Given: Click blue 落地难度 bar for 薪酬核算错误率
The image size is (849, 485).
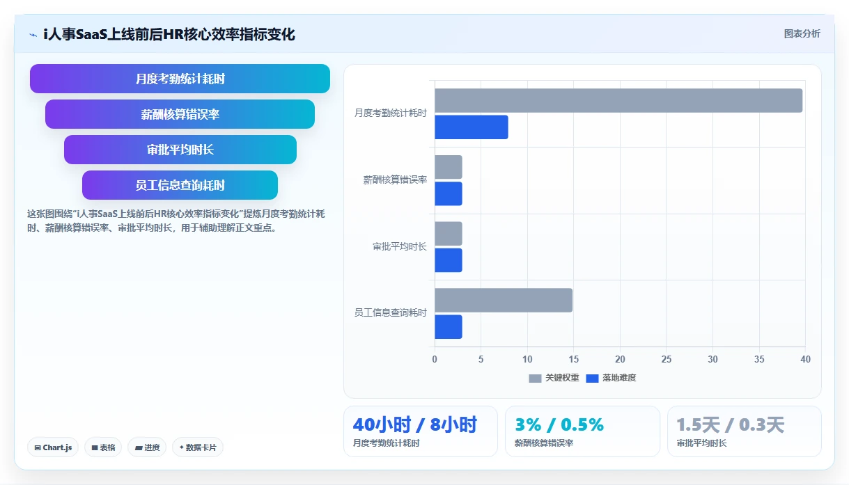Looking at the screenshot, I should click(449, 193).
